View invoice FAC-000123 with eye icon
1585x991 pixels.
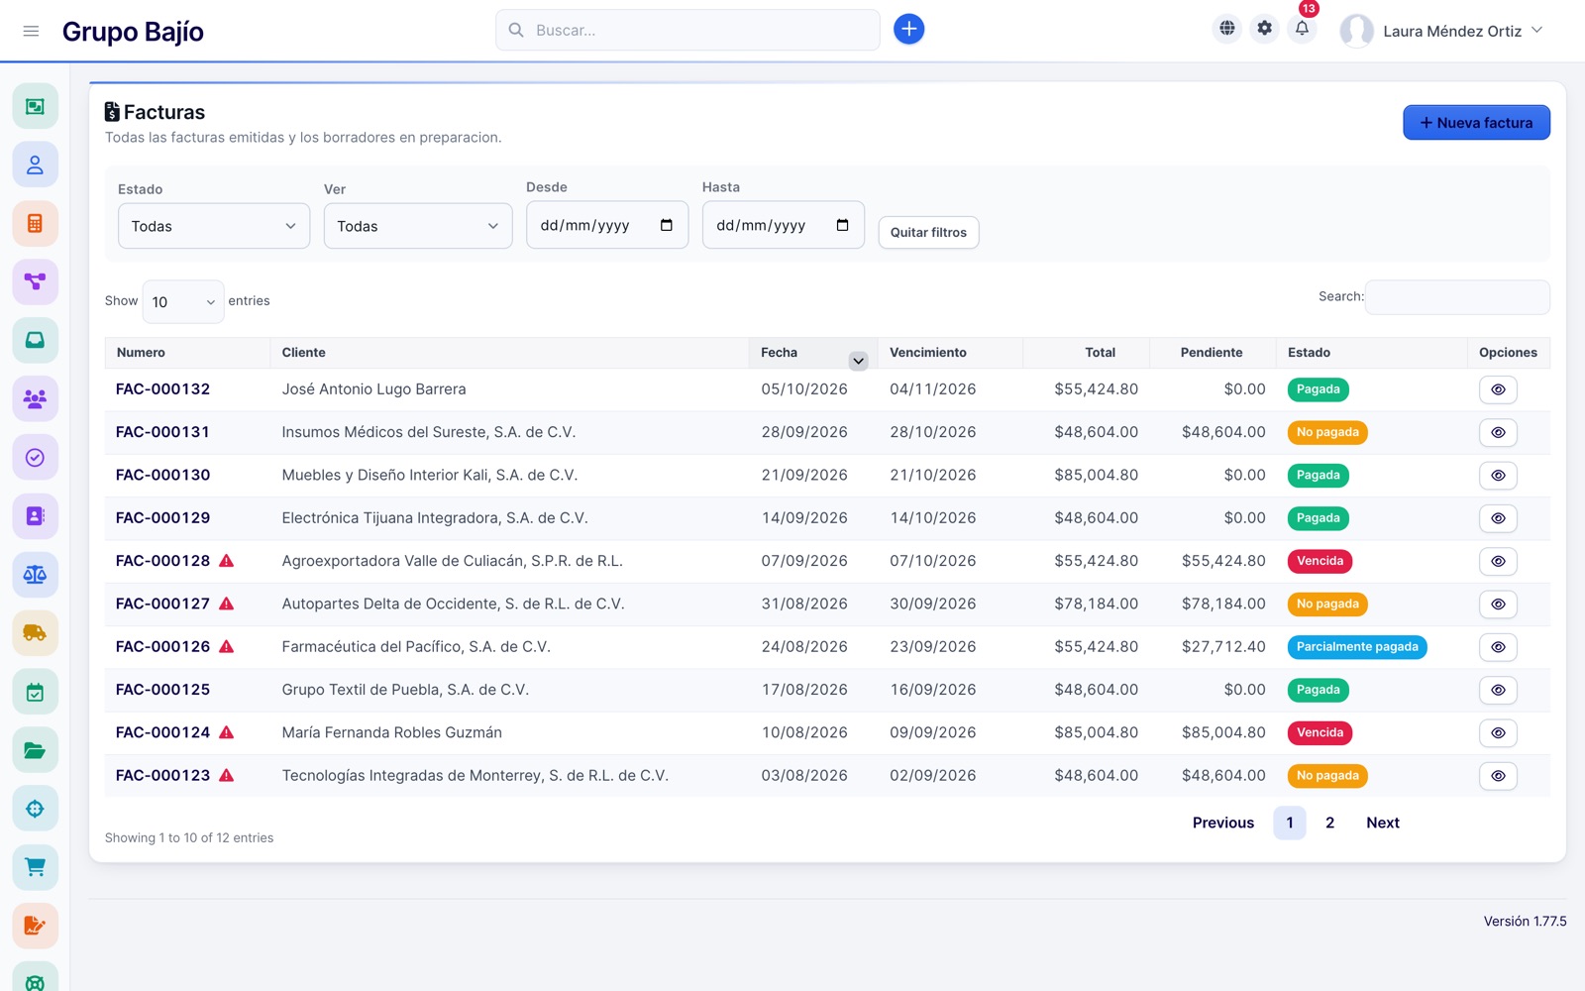[1498, 776]
